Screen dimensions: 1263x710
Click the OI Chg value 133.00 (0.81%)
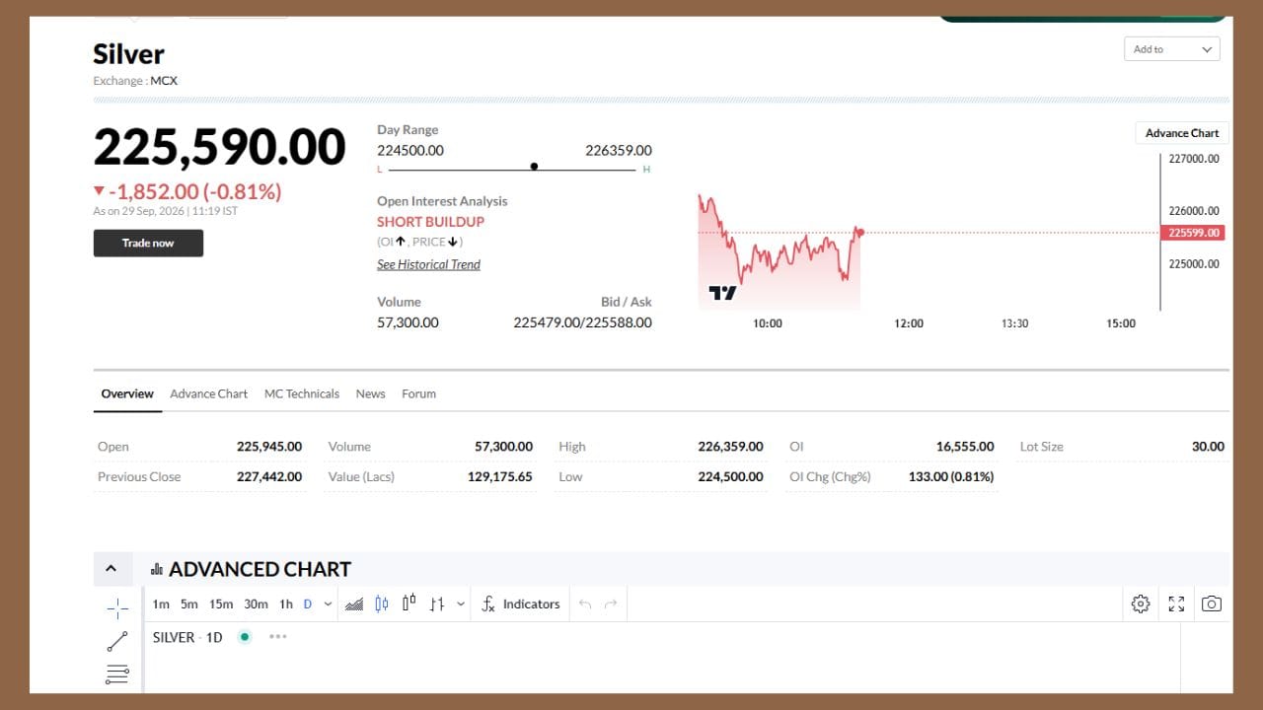(951, 476)
